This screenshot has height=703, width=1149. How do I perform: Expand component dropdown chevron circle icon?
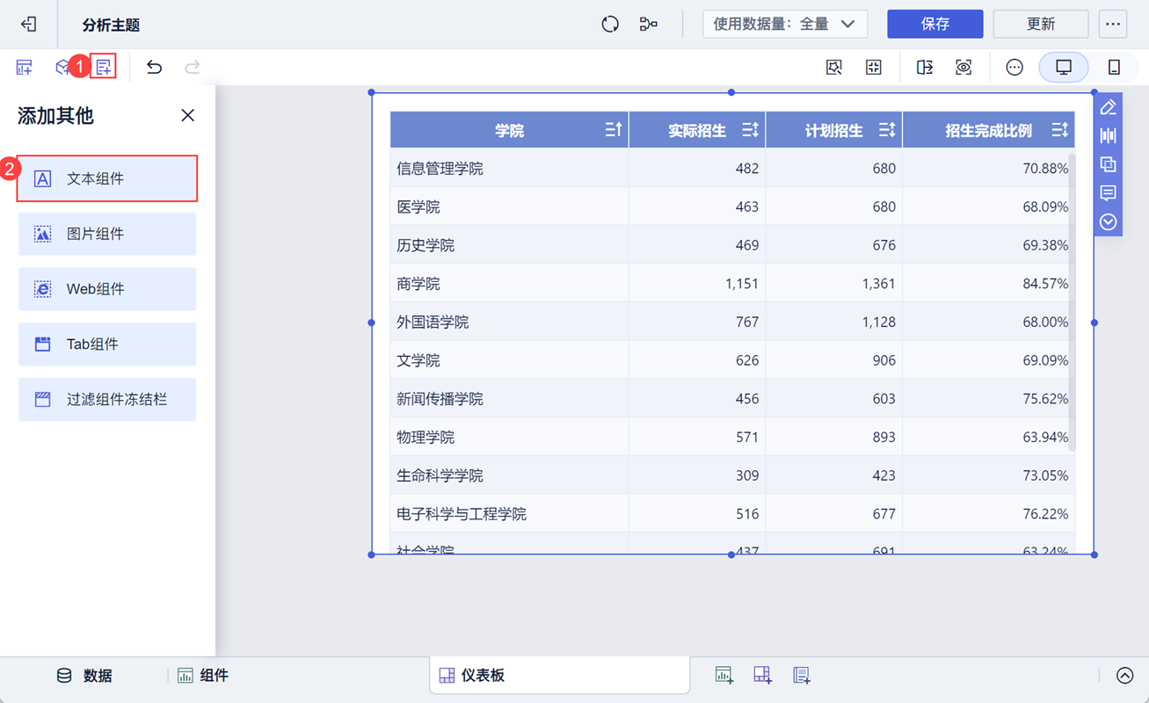1109,221
